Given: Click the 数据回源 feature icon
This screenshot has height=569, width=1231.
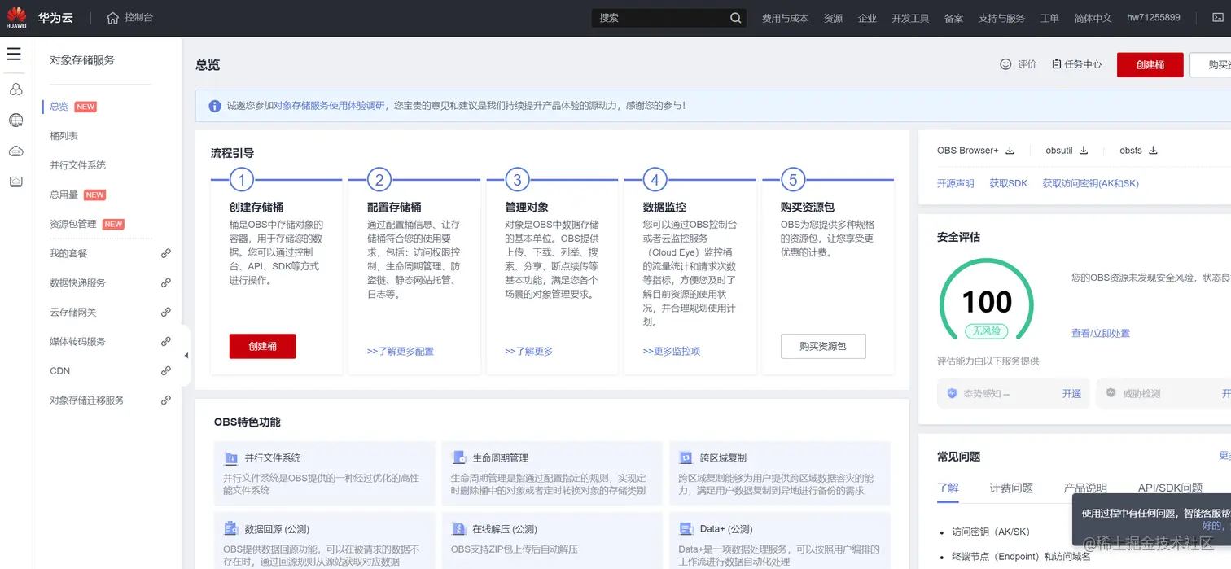Looking at the screenshot, I should tap(231, 529).
